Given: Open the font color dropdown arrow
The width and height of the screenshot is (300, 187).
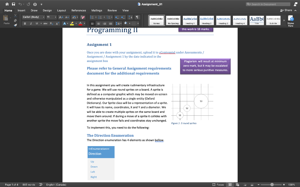Looking at the screenshot, I should [x=84, y=23].
